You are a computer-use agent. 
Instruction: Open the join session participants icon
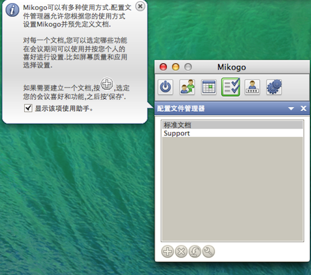[x=187, y=87]
